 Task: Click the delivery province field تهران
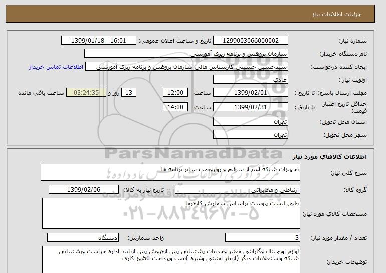(x=250, y=122)
